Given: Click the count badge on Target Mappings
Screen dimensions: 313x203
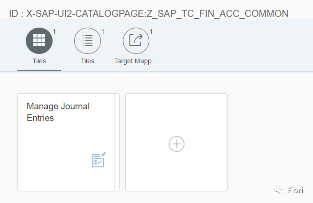Looking at the screenshot, I should click(151, 32).
